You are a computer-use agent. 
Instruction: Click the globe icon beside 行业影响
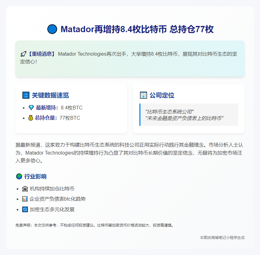point(19,176)
